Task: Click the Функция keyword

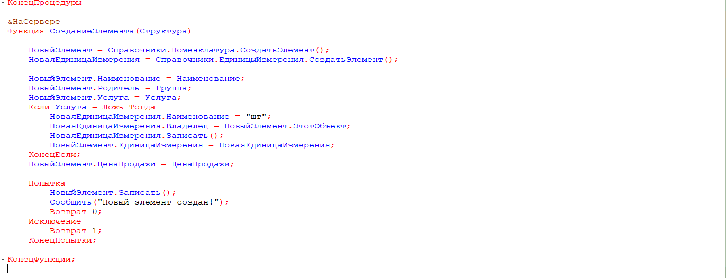Action: (26, 31)
